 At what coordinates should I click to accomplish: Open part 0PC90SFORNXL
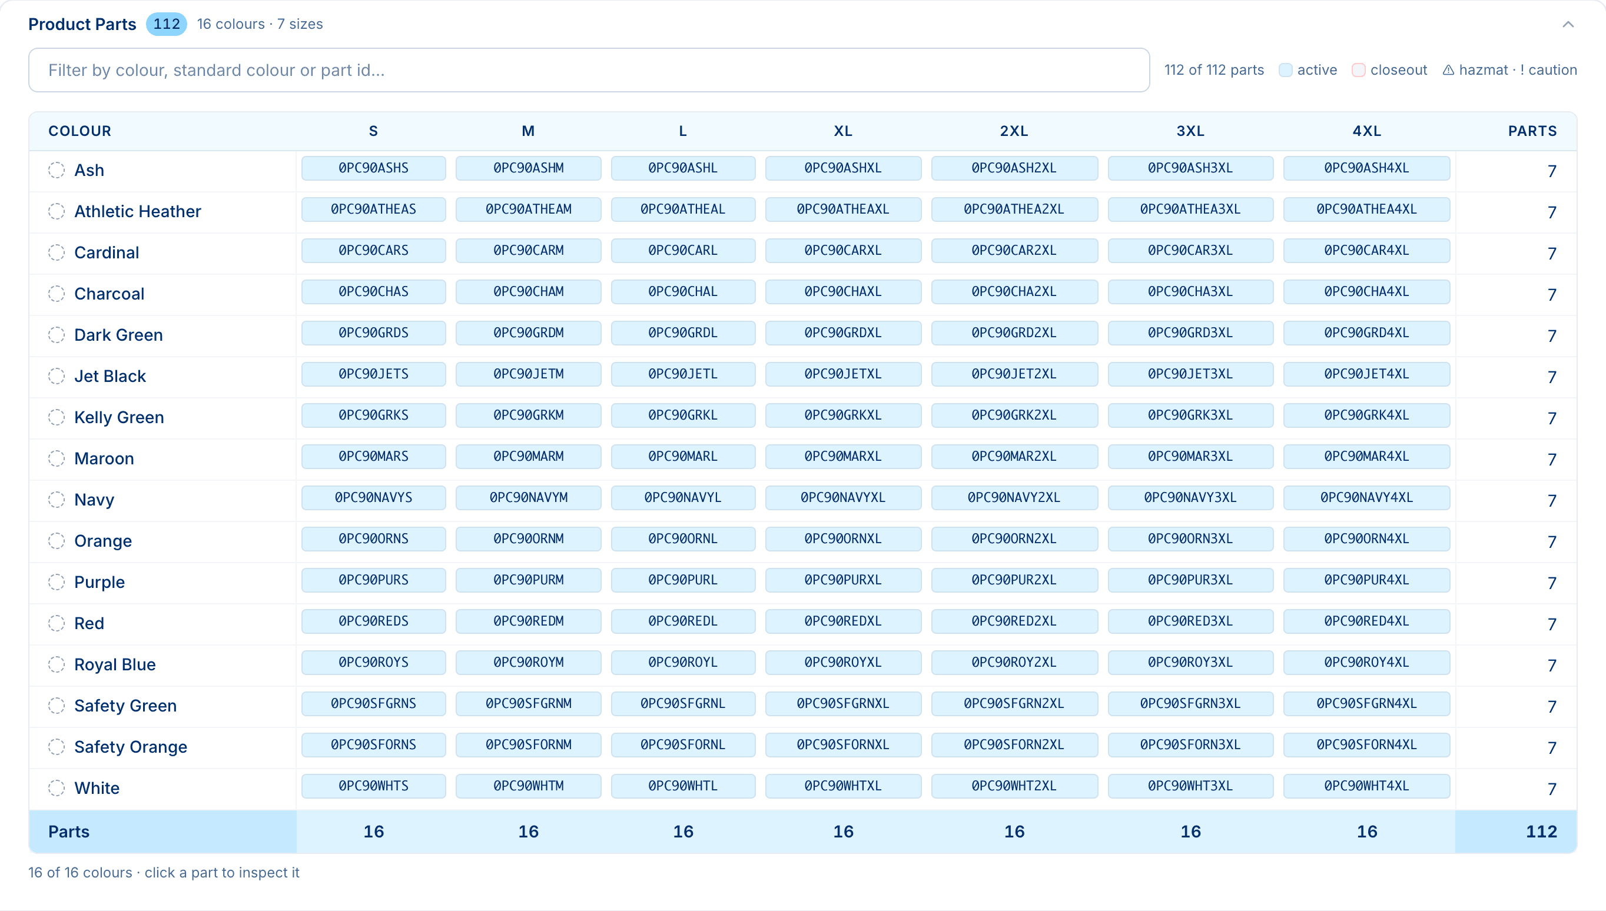(843, 745)
